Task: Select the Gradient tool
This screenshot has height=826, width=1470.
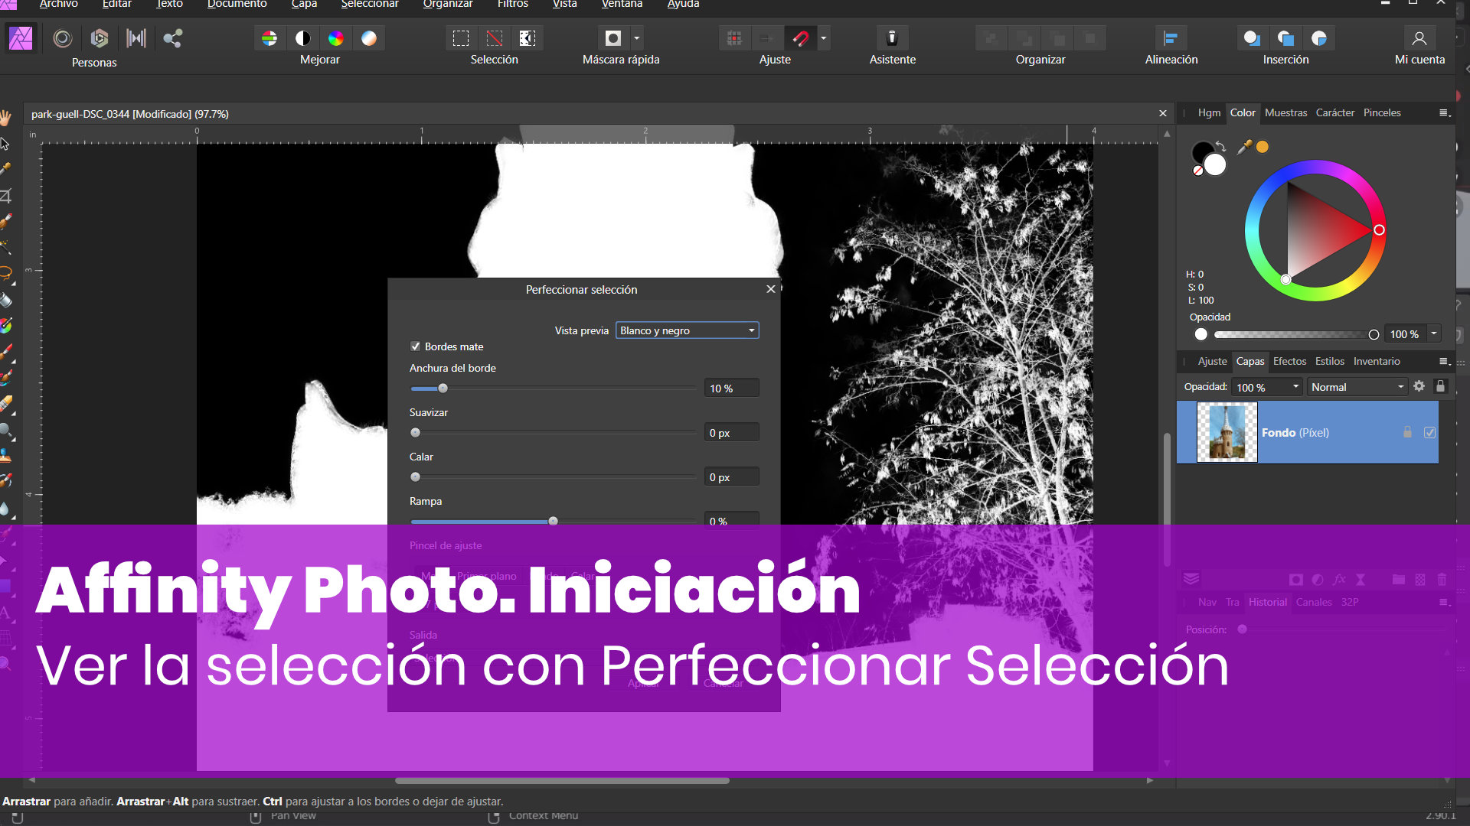Action: (x=6, y=326)
